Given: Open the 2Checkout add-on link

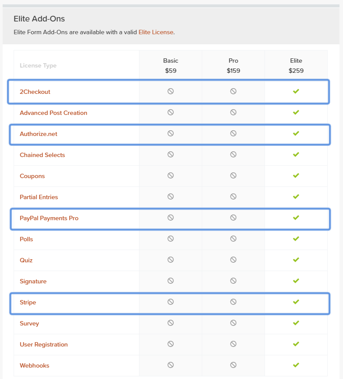Looking at the screenshot, I should coord(35,92).
